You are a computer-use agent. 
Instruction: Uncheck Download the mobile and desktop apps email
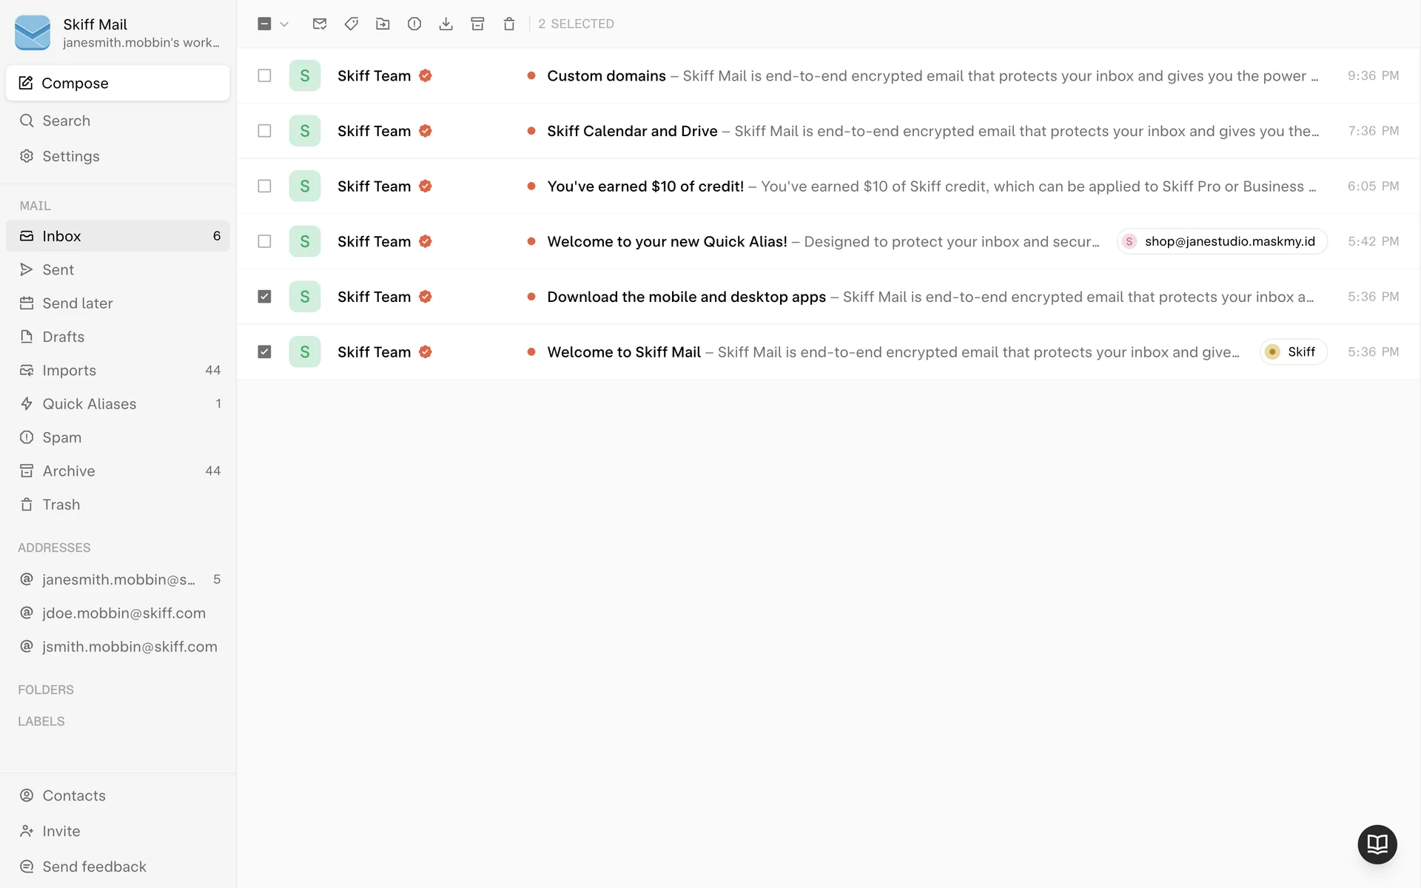click(264, 297)
